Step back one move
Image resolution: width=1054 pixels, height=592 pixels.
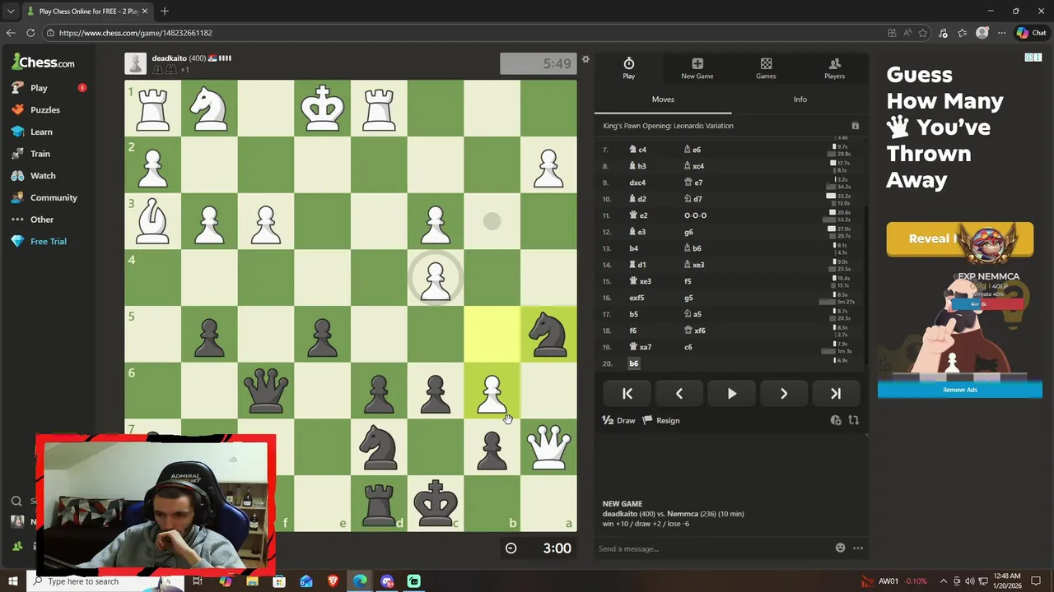click(679, 394)
